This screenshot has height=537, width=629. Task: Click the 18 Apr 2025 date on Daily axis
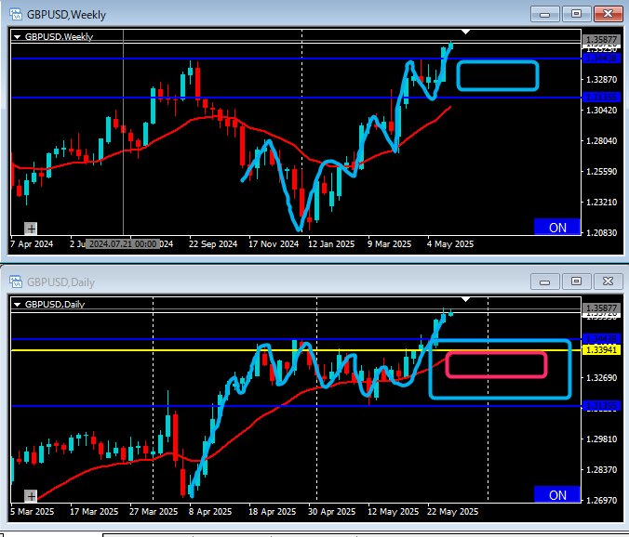click(x=272, y=511)
